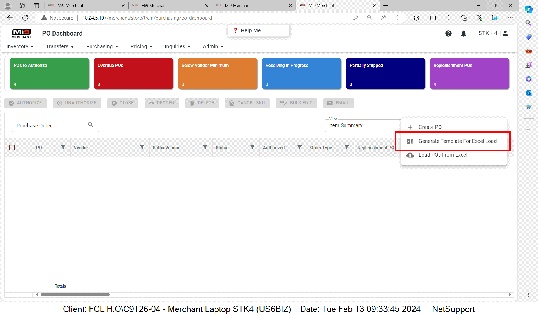Switch to the first Mi9 Merchant tab

pos(86,6)
